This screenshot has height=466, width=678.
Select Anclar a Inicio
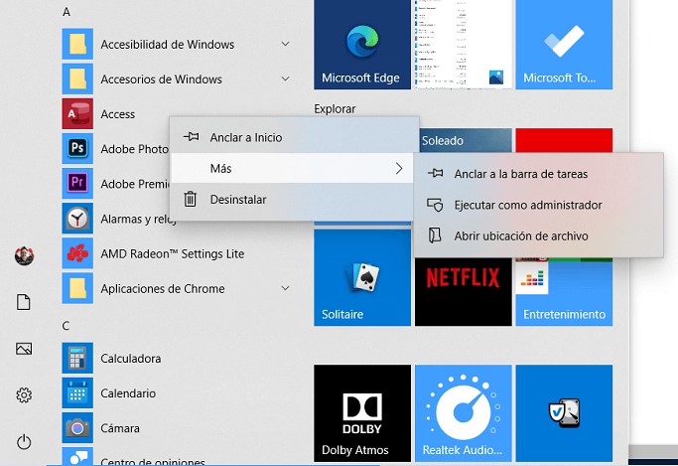point(292,137)
